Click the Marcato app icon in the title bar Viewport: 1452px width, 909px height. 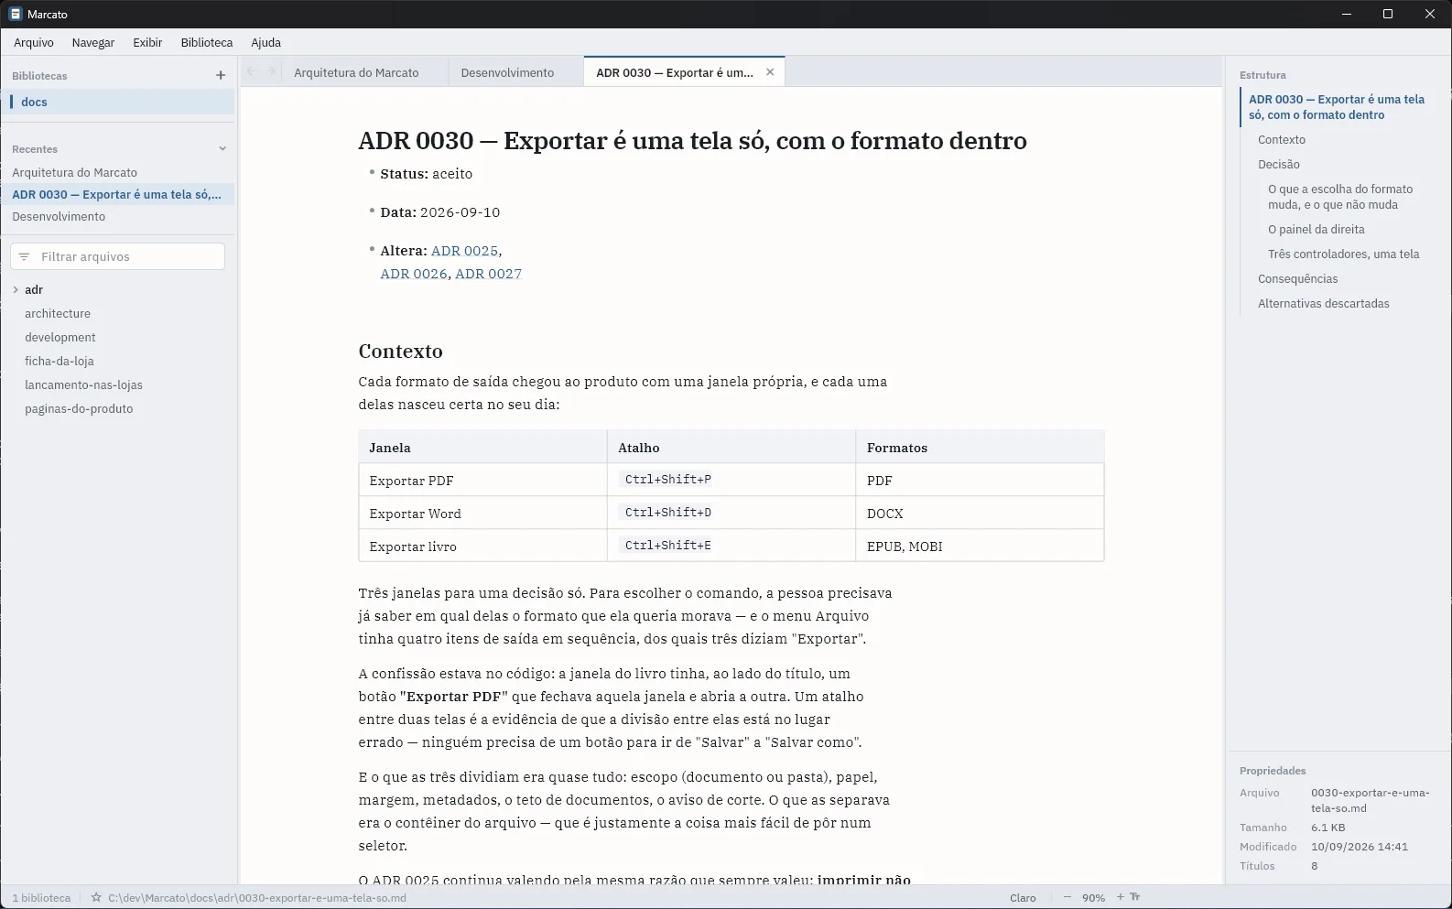16,14
